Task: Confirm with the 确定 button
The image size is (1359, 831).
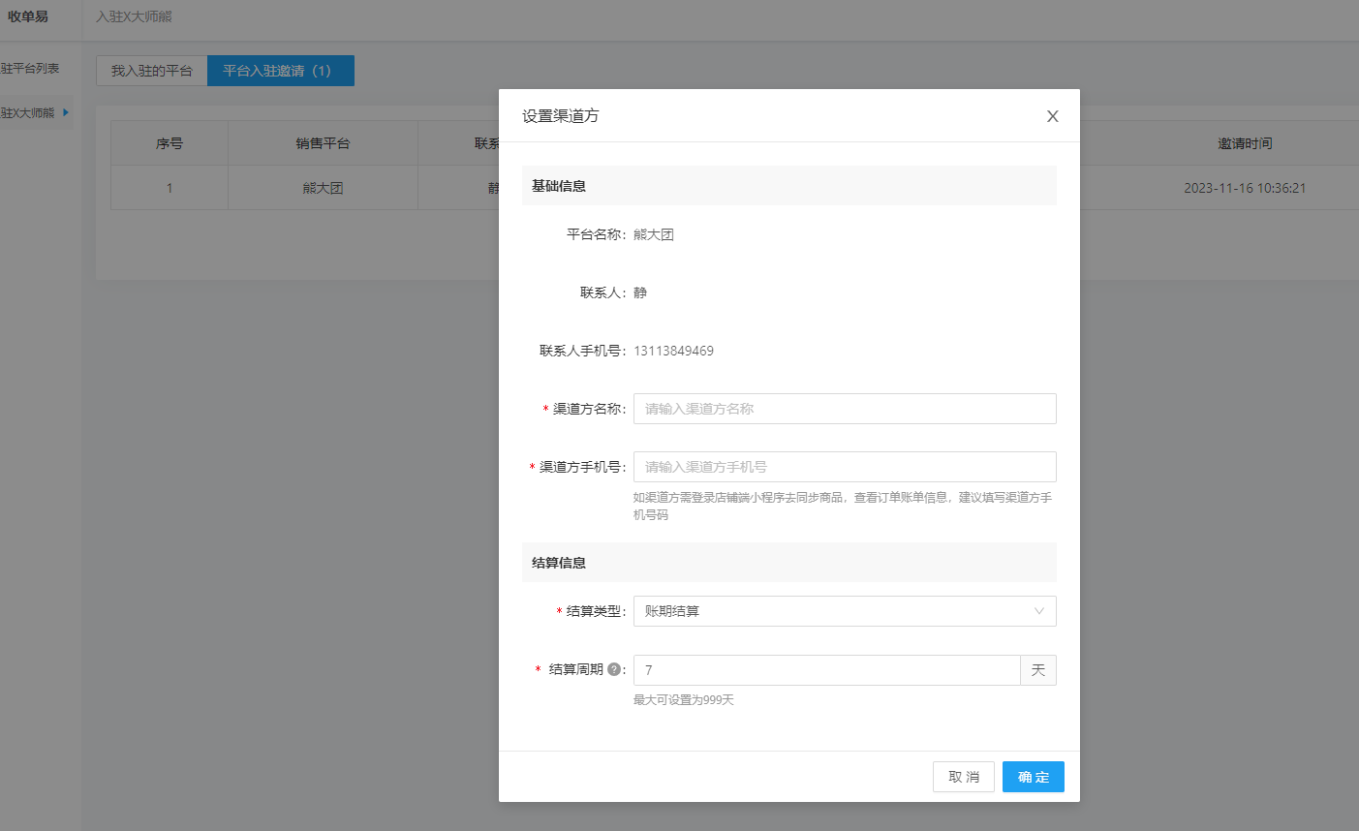Action: 1033,777
